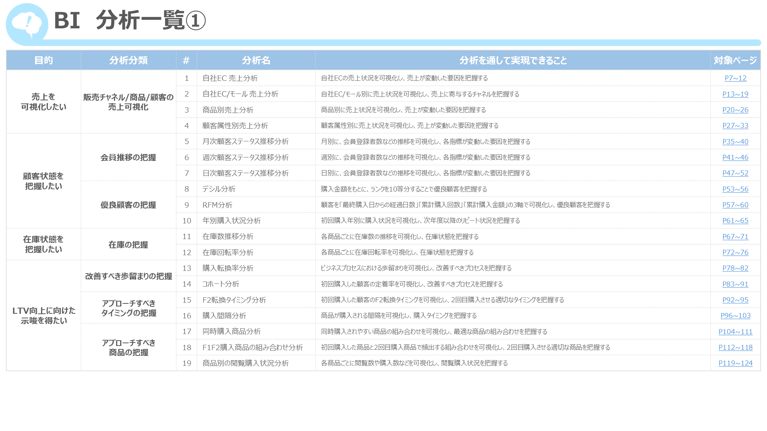
Task: Open page link P27~33
Action: click(x=735, y=126)
